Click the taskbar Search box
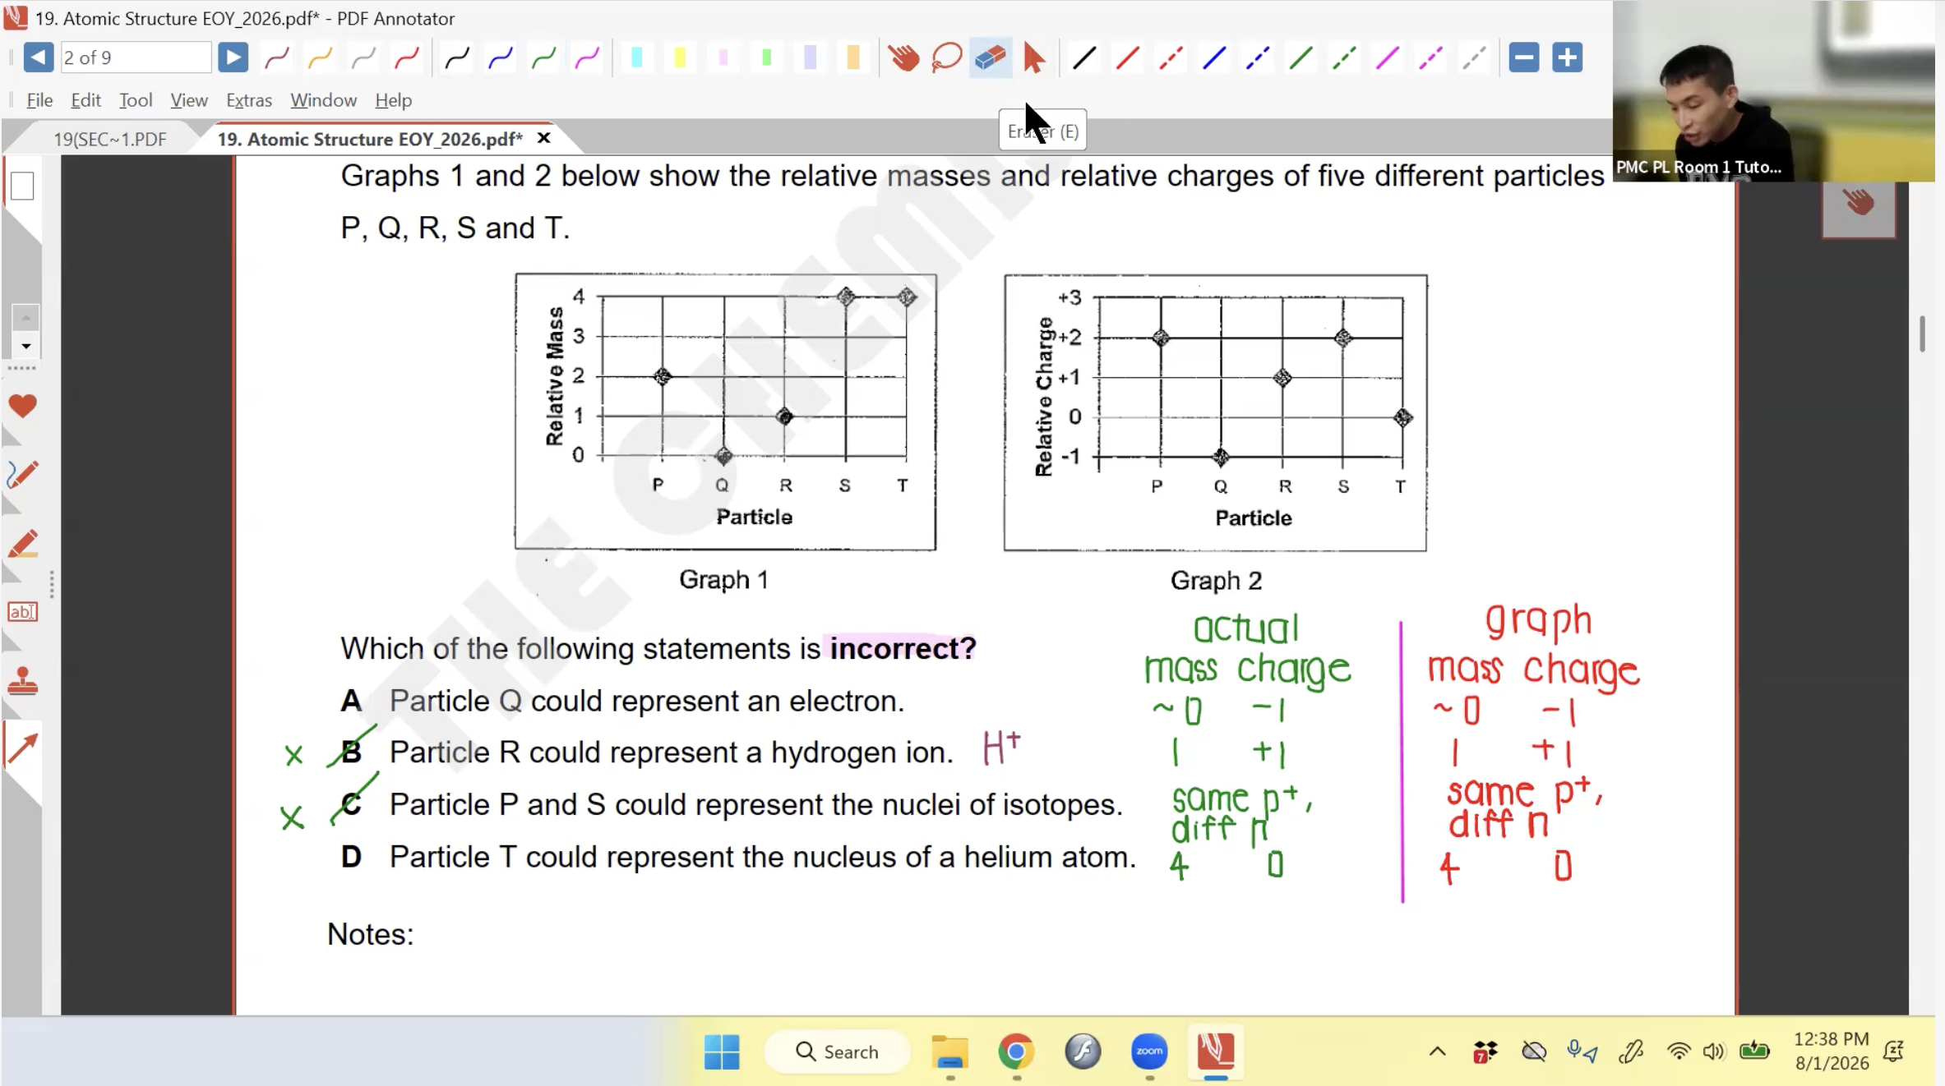The height and width of the screenshot is (1086, 1945). pos(838,1051)
